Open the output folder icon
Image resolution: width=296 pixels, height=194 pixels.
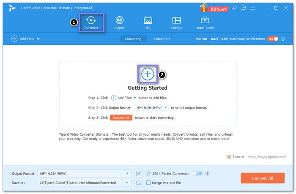139,183
